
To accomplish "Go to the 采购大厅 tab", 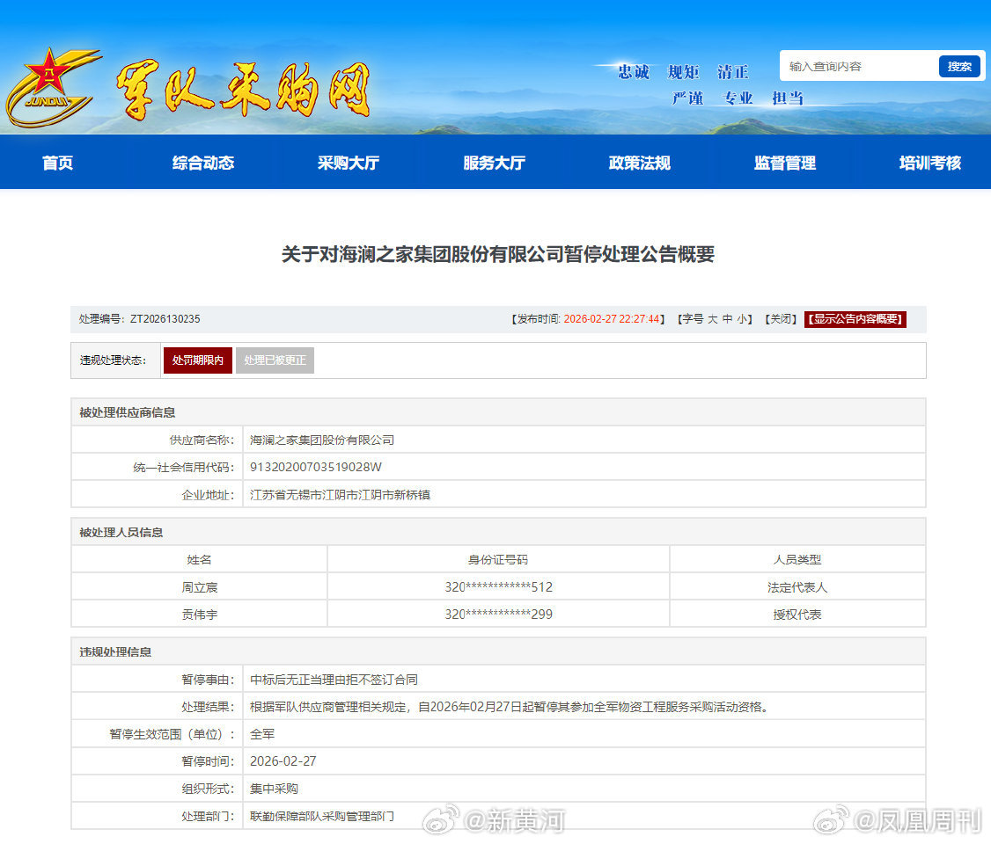I will click(x=349, y=163).
